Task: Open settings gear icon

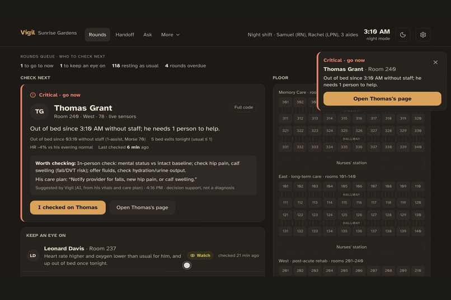Action: [x=423, y=35]
